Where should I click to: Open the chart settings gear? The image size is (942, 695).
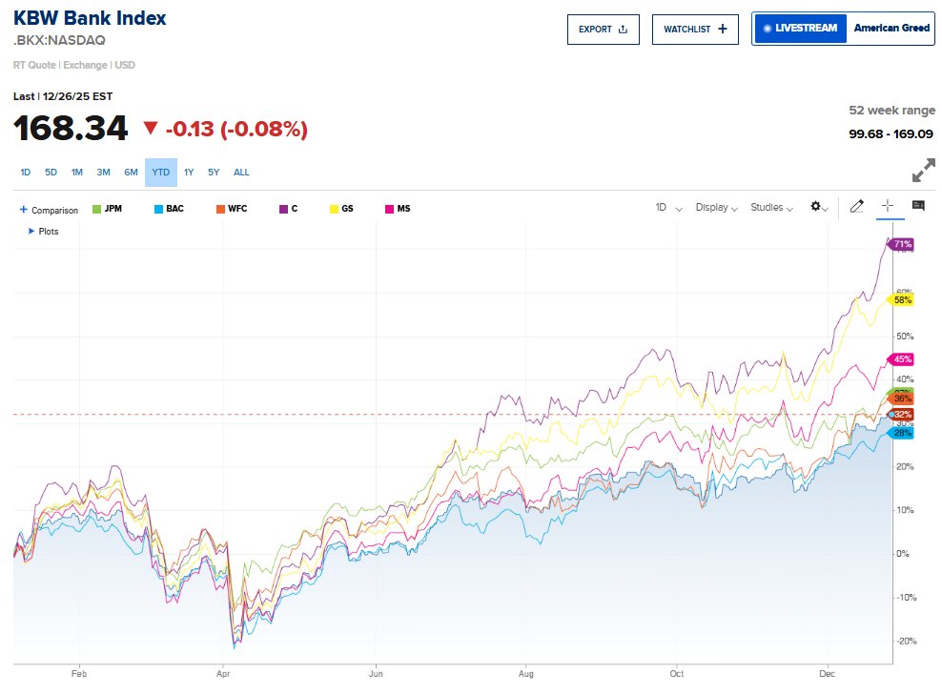pyautogui.click(x=818, y=207)
